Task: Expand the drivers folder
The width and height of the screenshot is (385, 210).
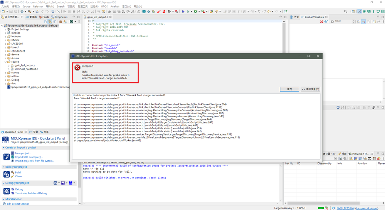Action: (5, 58)
